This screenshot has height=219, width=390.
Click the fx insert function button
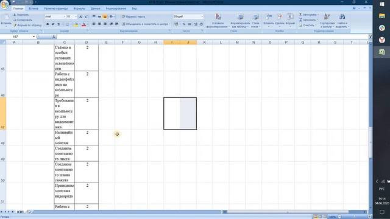coord(54,36)
